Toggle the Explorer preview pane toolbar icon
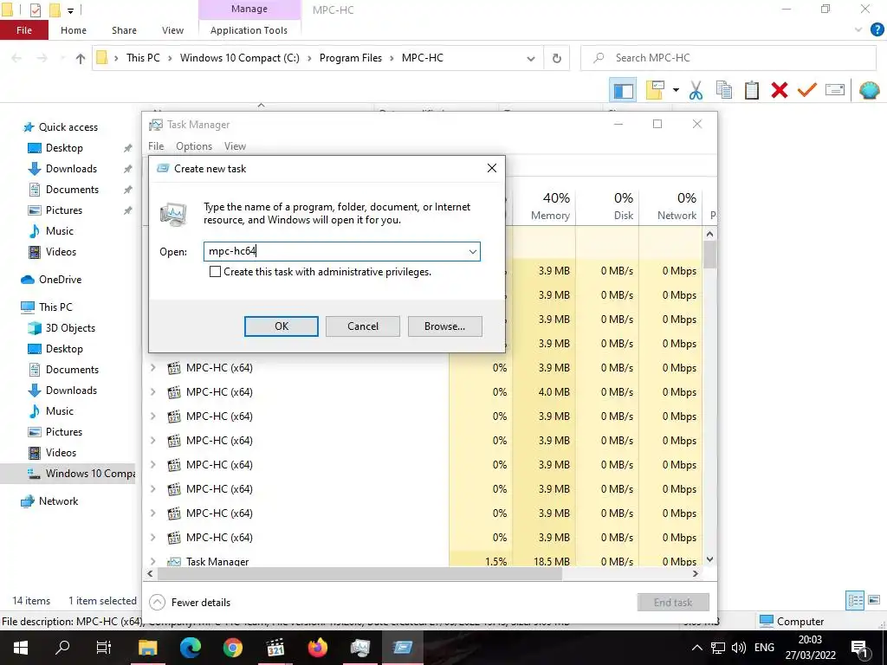887x665 pixels. [x=623, y=90]
